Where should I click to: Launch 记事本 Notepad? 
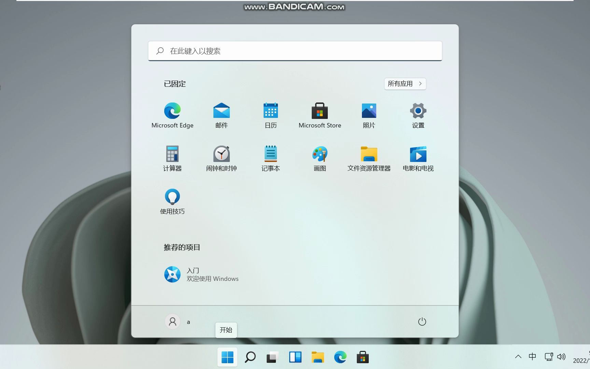point(270,158)
